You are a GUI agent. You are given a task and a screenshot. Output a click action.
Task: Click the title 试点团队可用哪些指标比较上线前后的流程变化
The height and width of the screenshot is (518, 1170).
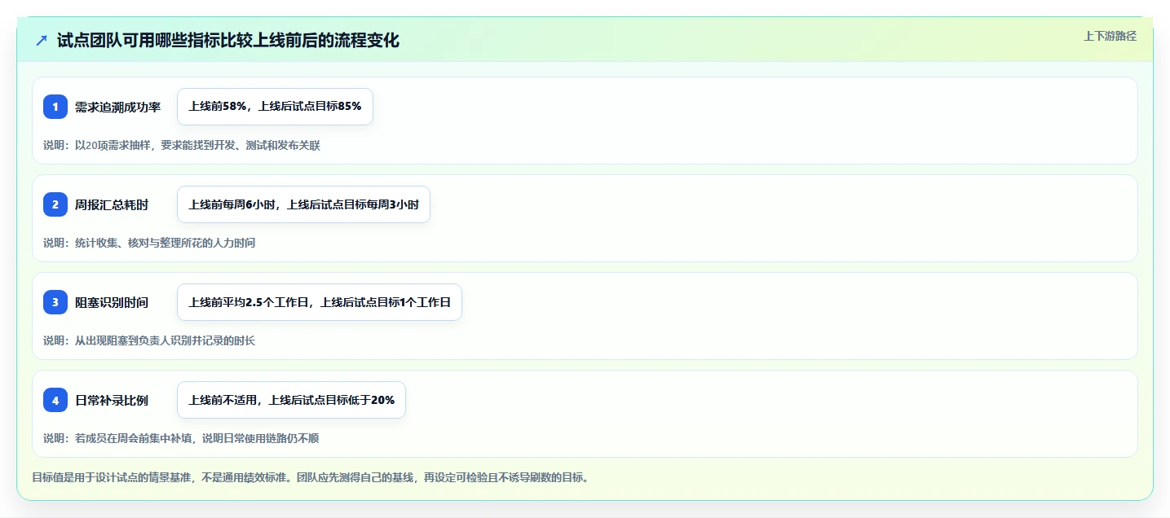[x=228, y=41]
